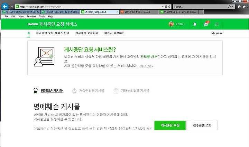This screenshot has height=147, width=249.
Task: Open the Edit menu
Action: [13, 17]
